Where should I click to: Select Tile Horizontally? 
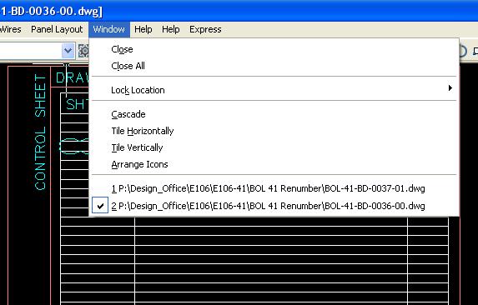(x=274, y=131)
